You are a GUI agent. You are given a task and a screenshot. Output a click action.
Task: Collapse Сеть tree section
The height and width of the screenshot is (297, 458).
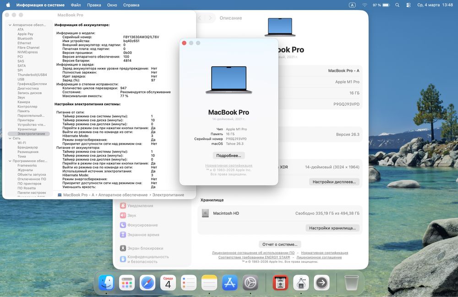(10, 138)
